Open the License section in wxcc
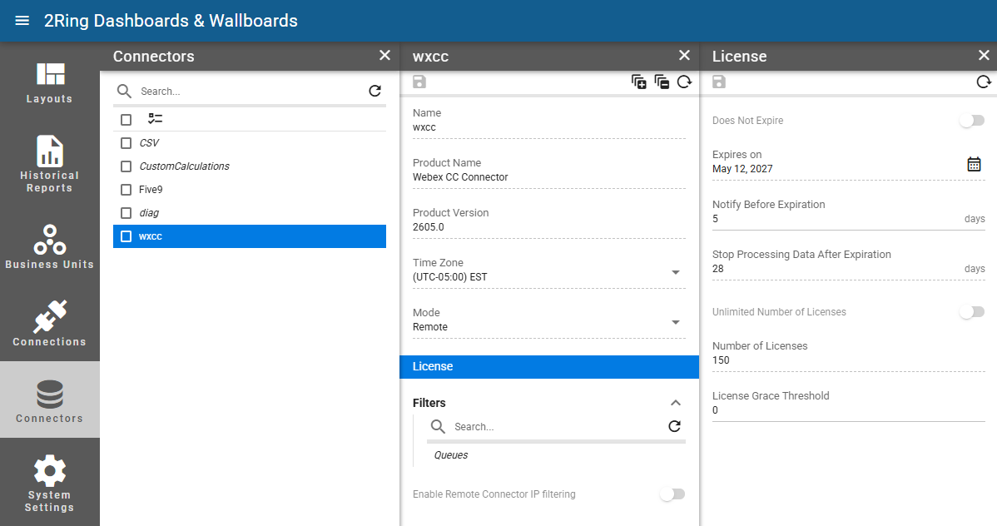Screen dimensions: 997x526 click(x=548, y=366)
